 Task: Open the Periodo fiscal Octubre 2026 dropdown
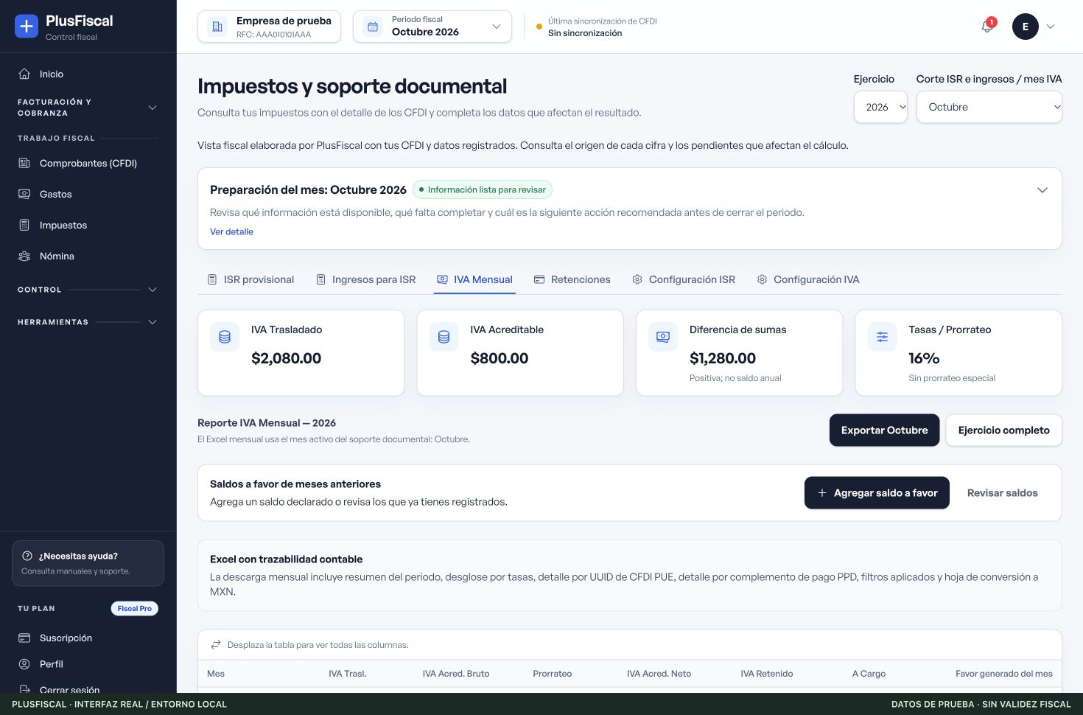[432, 27]
